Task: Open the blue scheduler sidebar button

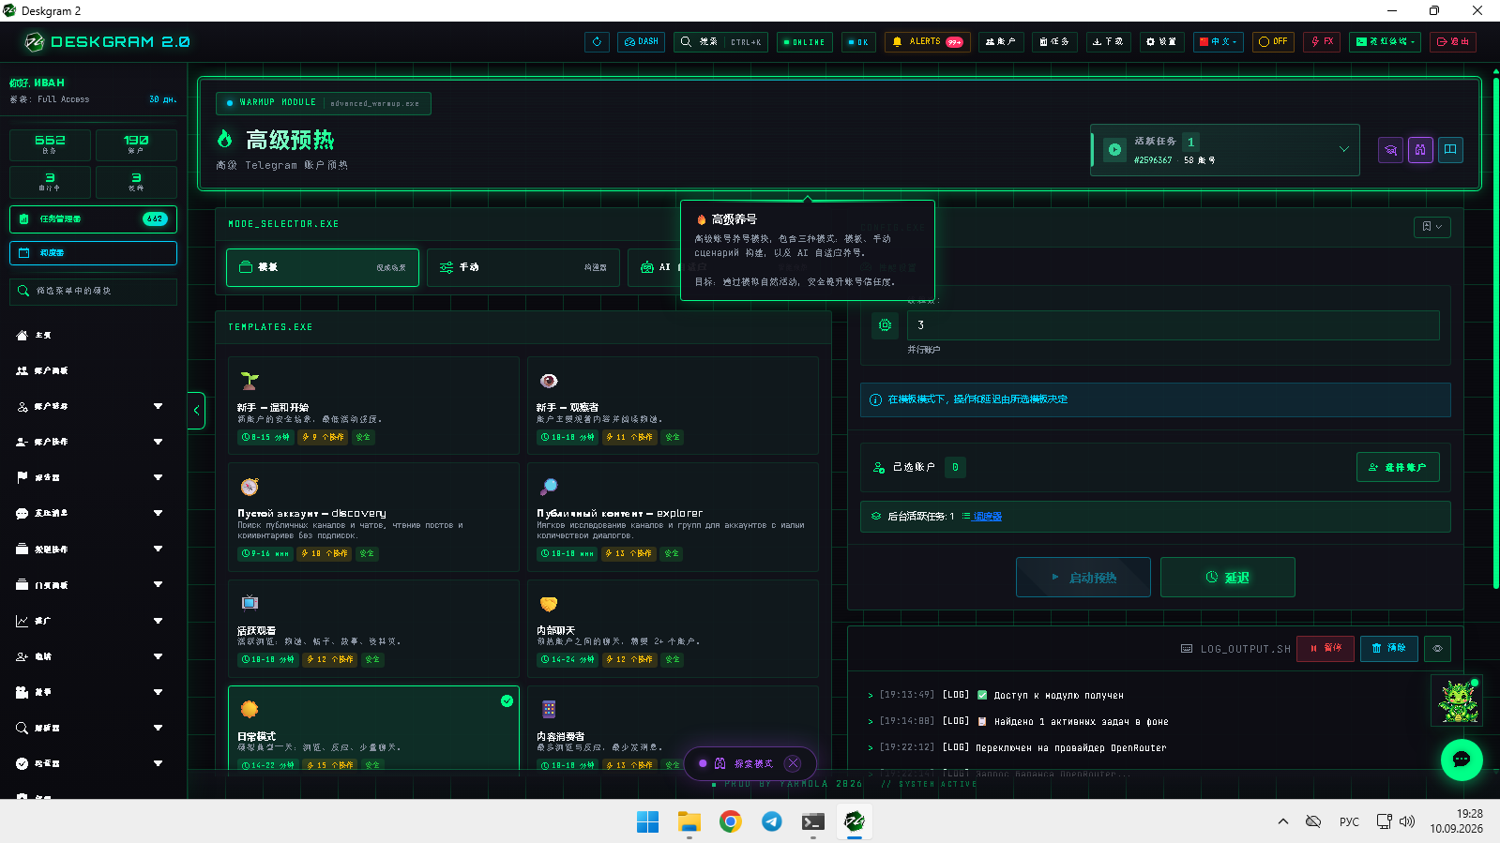Action: click(x=93, y=253)
